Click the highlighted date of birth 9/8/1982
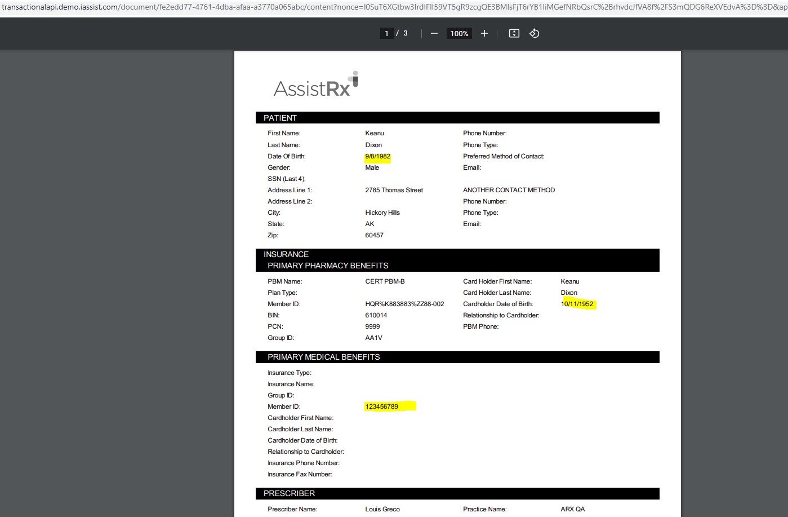 [x=378, y=157]
